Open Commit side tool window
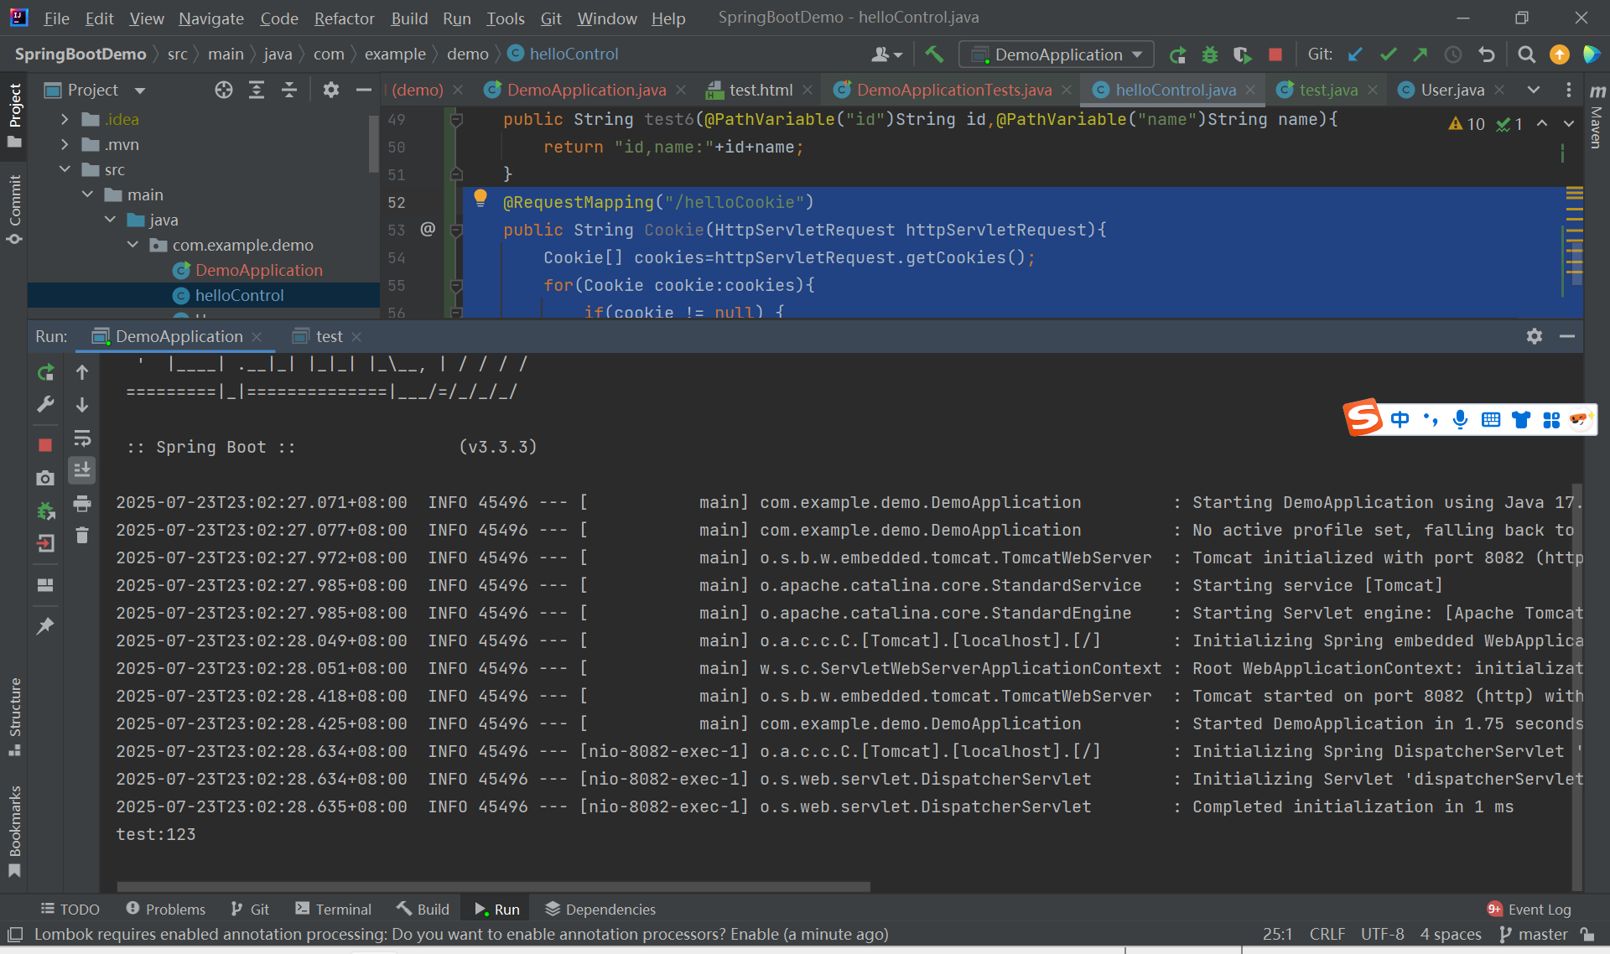Screen dimensions: 1610x954 pos(14,210)
